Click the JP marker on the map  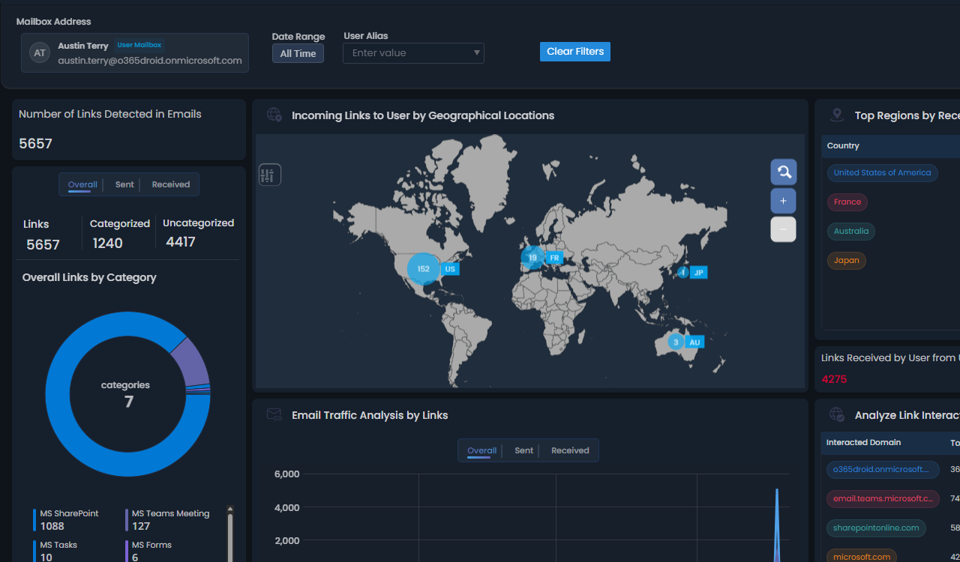(x=690, y=273)
